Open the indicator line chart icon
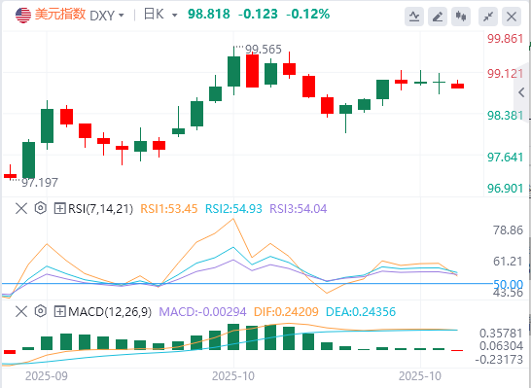This screenshot has height=388, width=531. point(414,17)
